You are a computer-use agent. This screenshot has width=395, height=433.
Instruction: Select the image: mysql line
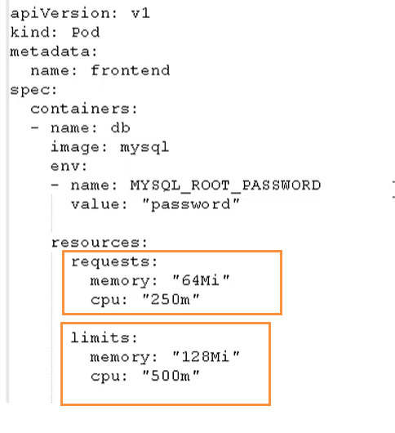pos(110,147)
